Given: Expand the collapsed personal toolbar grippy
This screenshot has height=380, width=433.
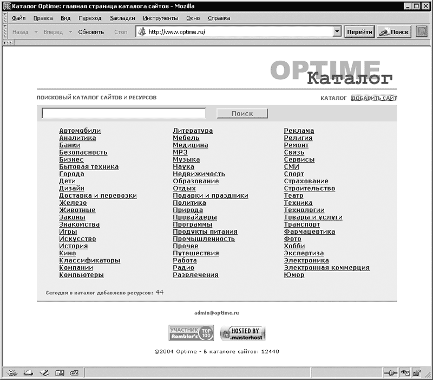Looking at the screenshot, I should [8, 43].
